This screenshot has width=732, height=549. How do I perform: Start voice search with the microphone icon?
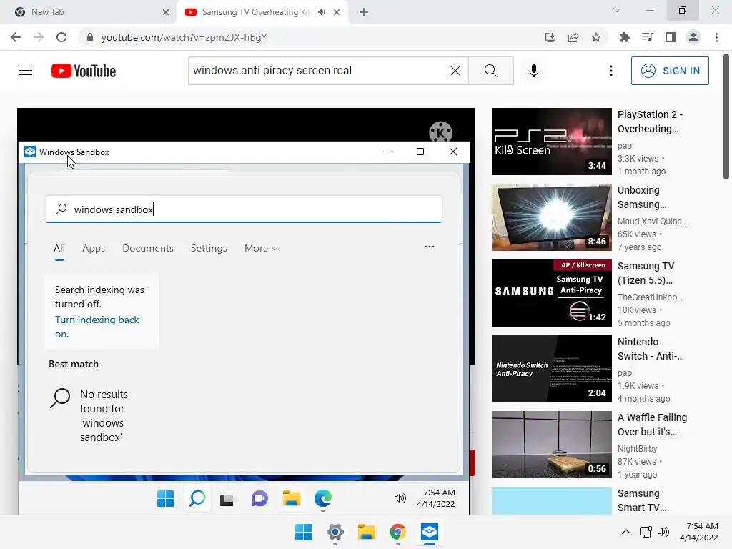(533, 71)
